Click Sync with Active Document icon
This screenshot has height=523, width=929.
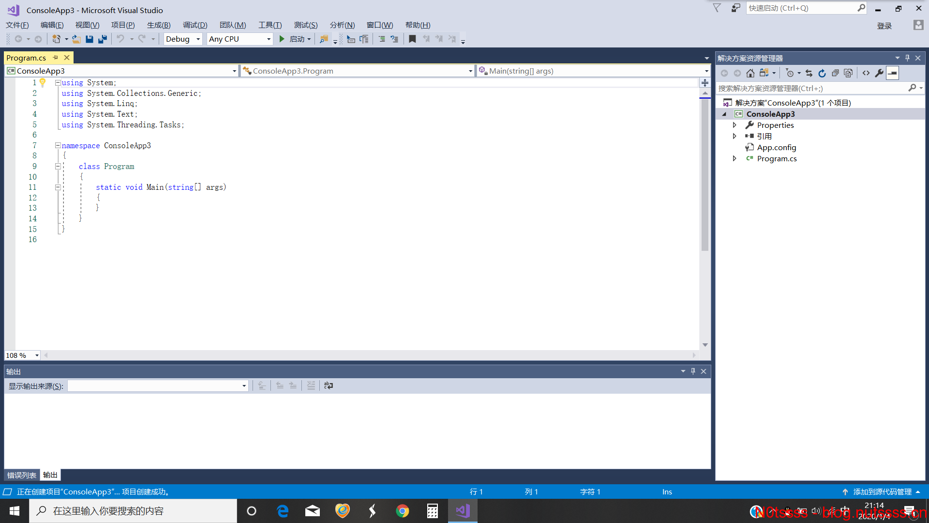[809, 73]
